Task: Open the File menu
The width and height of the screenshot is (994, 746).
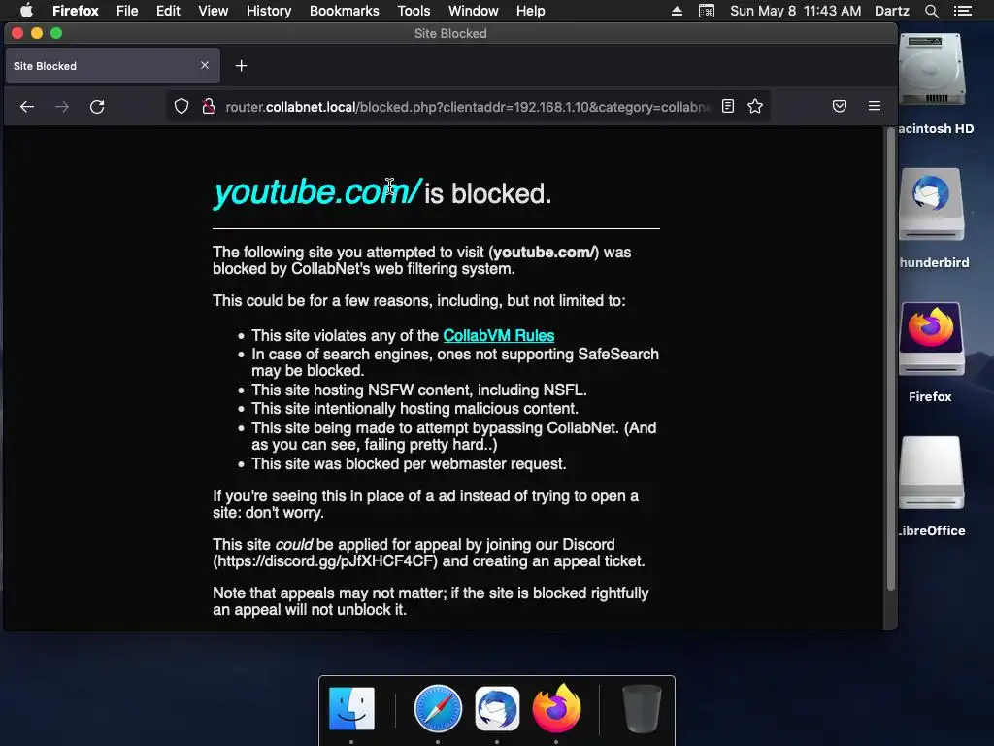Action: tap(127, 11)
